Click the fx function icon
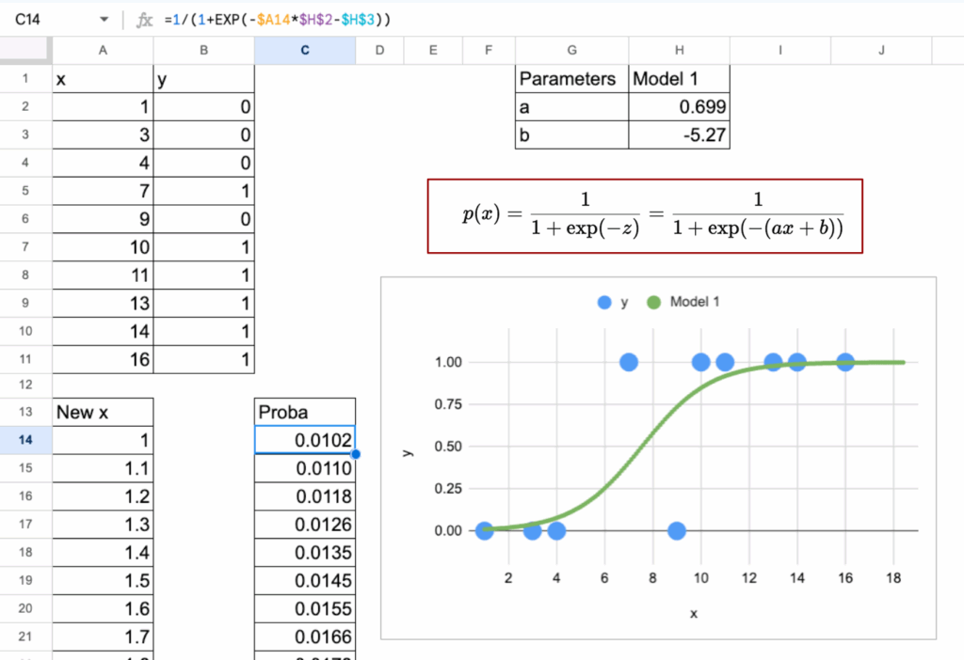This screenshot has width=964, height=660. [144, 19]
